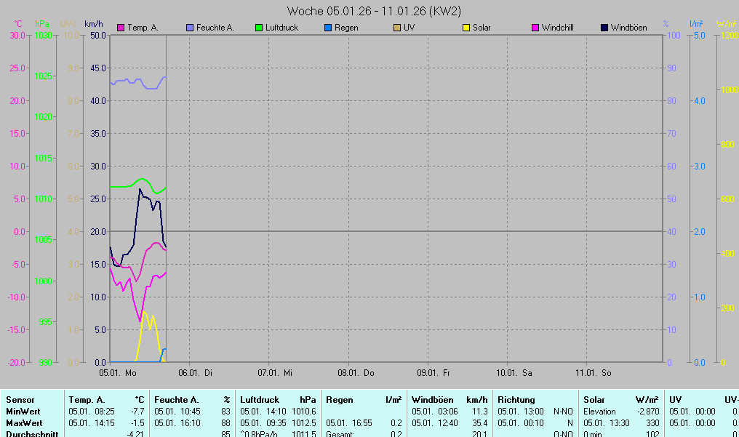This screenshot has width=739, height=437.
Task: Select the yellow Solar legend swatch
Action: pos(467,28)
